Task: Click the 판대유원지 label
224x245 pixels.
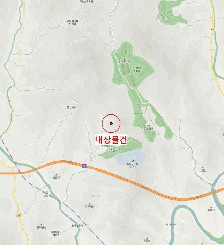Action: (x=77, y=226)
